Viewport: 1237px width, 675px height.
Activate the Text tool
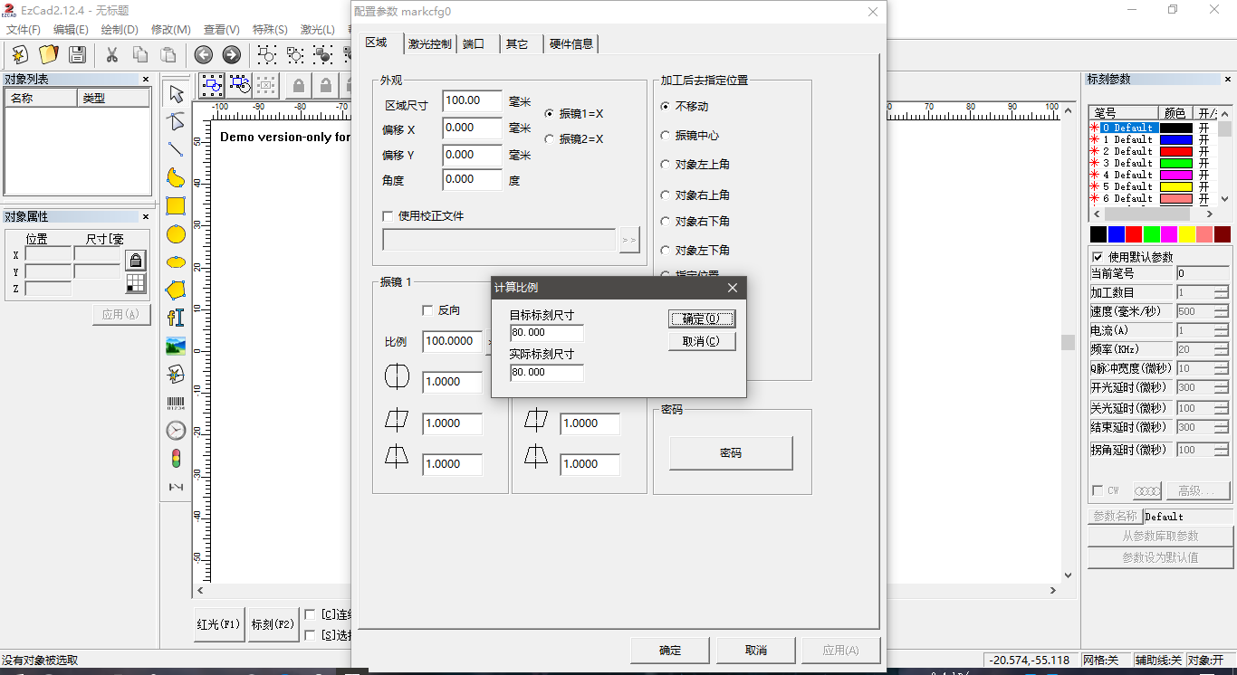pos(176,318)
